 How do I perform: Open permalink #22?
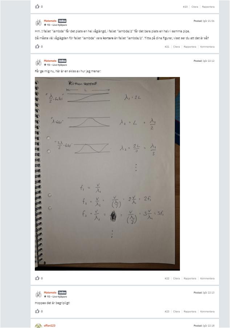pyautogui.click(x=167, y=279)
